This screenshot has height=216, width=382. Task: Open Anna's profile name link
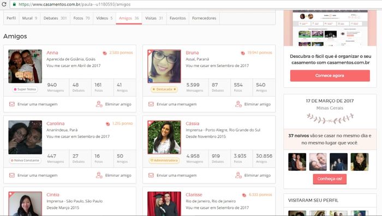52,52
